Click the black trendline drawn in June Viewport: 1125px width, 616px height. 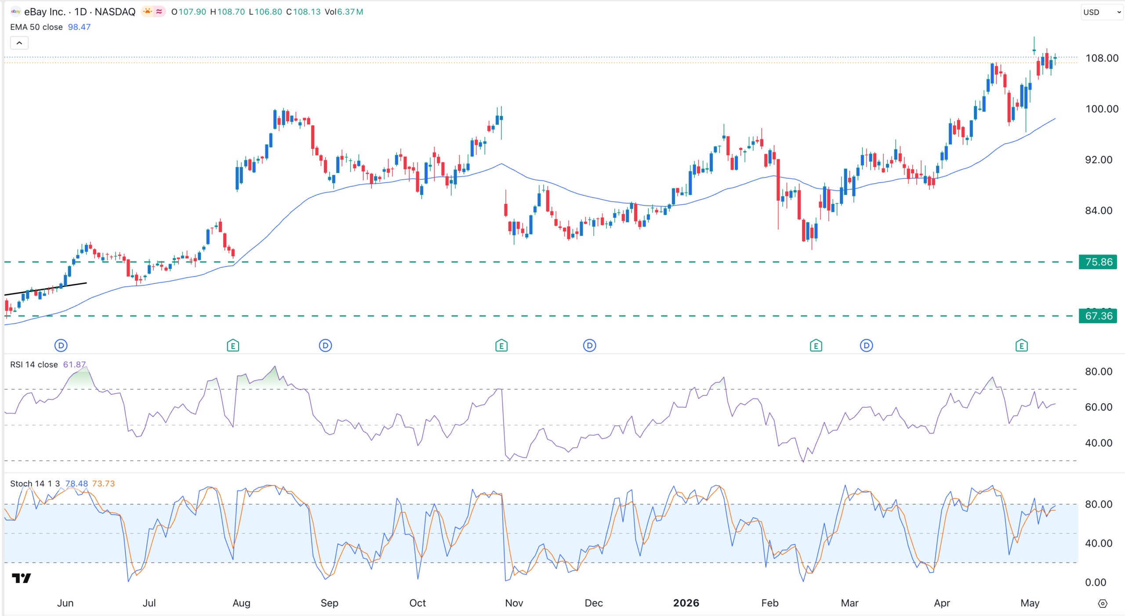pos(46,289)
